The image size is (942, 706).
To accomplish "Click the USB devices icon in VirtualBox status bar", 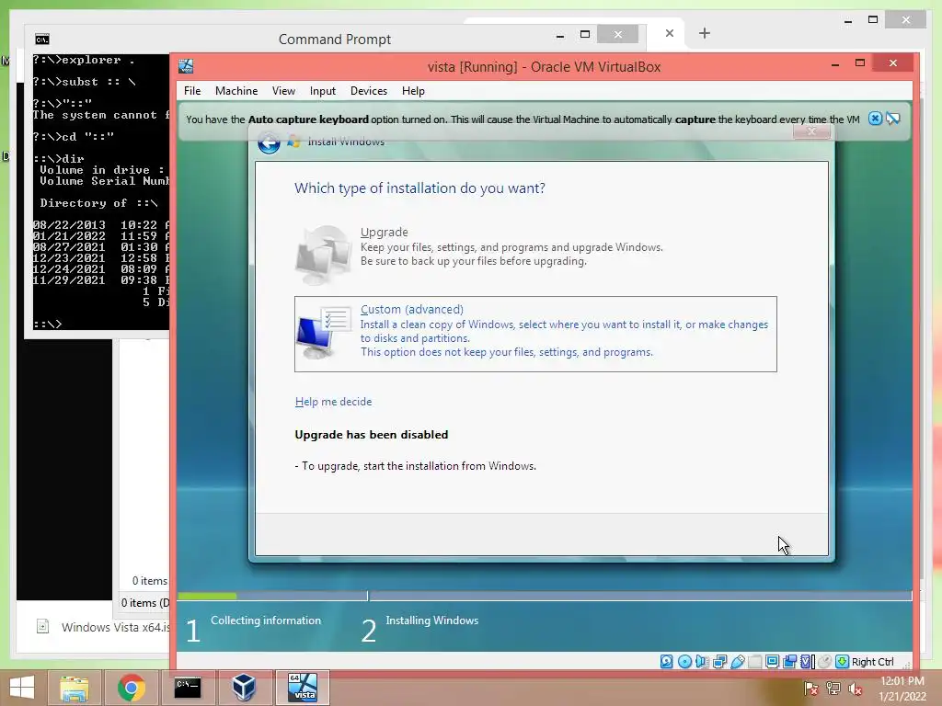I will coord(737,662).
